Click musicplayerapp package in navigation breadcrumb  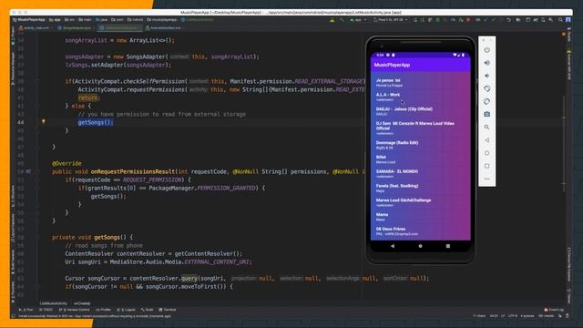pyautogui.click(x=162, y=20)
